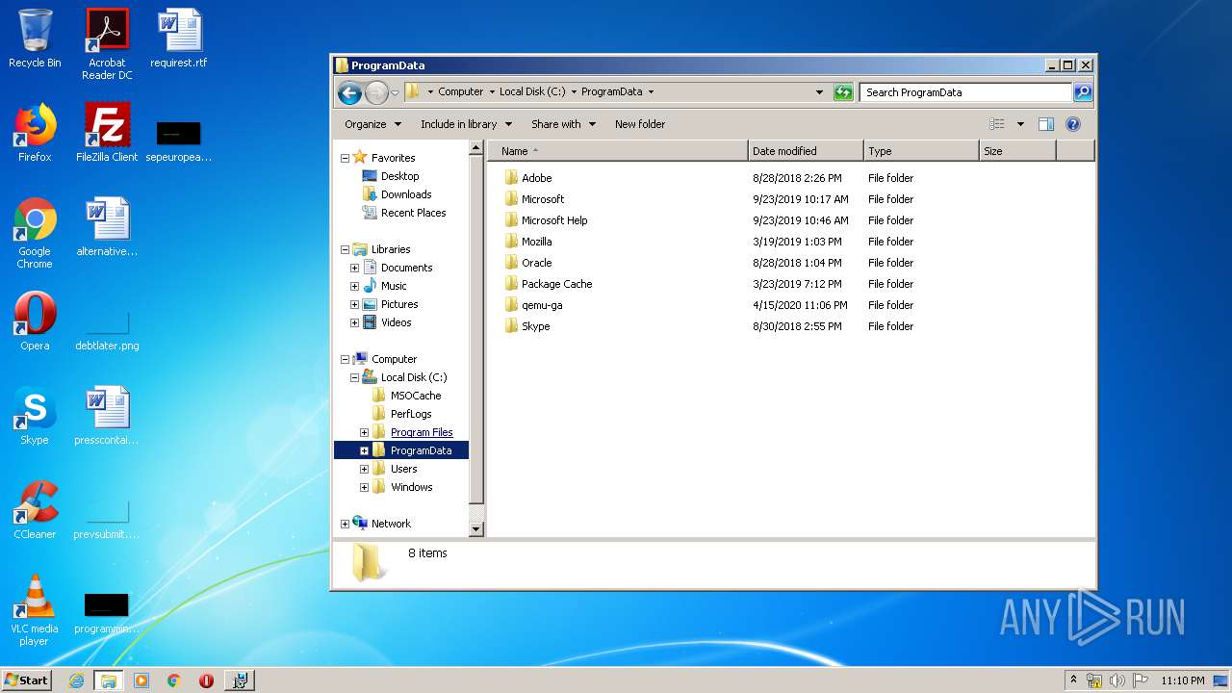Image resolution: width=1232 pixels, height=693 pixels.
Task: Sort by Type column header
Action: point(921,151)
